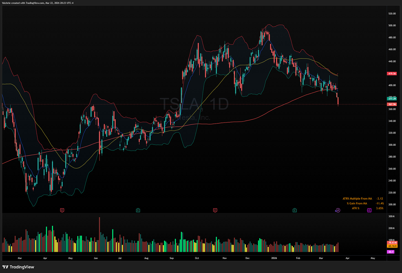Click the Jul label on time axis
This screenshot has width=402, height=273.
coord(120,258)
